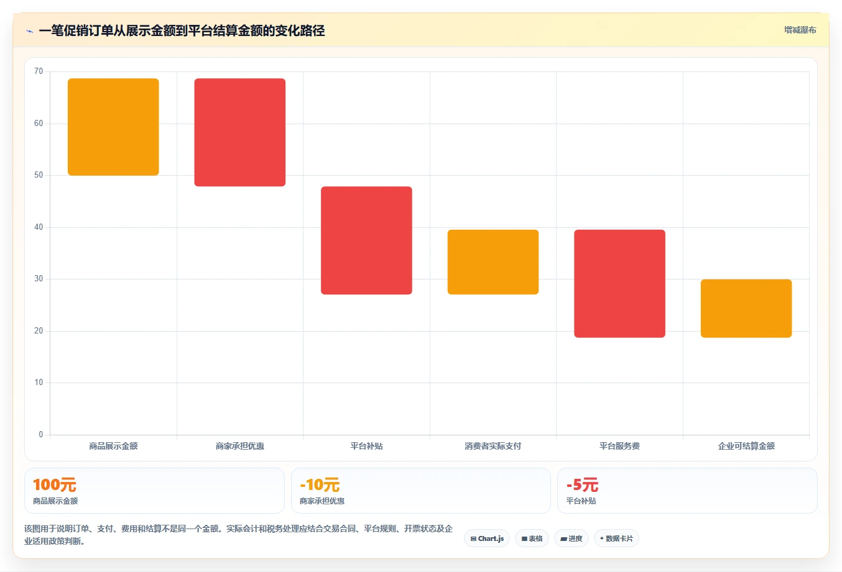This screenshot has height=572, width=842.
Task: Click the orange 商品展示金额 bar
Action: click(x=113, y=127)
